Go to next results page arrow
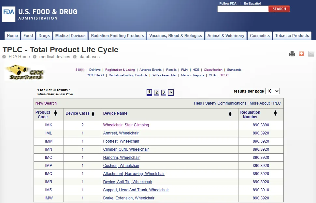 pyautogui.click(x=171, y=93)
